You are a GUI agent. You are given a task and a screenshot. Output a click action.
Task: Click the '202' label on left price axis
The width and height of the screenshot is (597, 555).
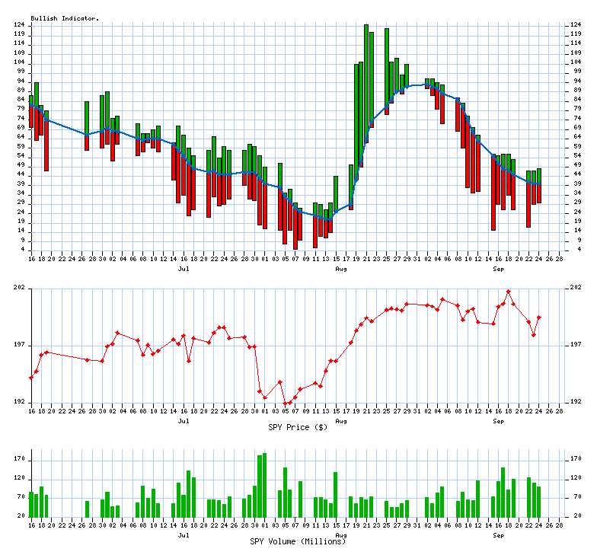tap(21, 288)
